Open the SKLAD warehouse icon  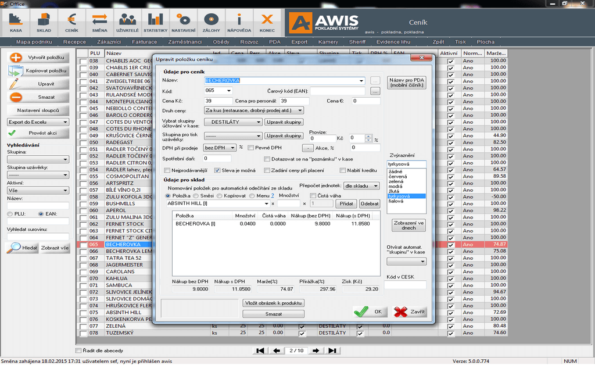point(44,23)
